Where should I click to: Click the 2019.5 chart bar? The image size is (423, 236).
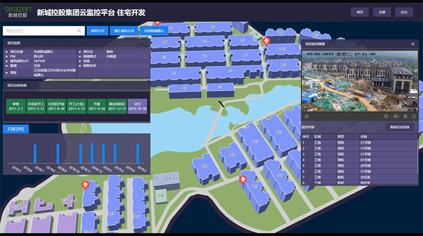pyautogui.click(x=138, y=153)
